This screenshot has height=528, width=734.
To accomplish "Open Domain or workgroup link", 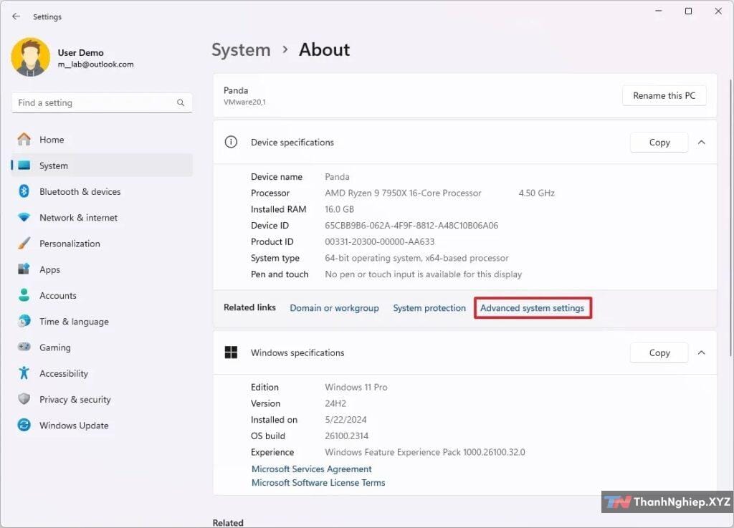I will click(x=334, y=308).
